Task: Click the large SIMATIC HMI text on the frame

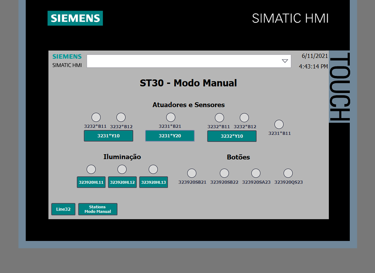Action: click(x=290, y=18)
